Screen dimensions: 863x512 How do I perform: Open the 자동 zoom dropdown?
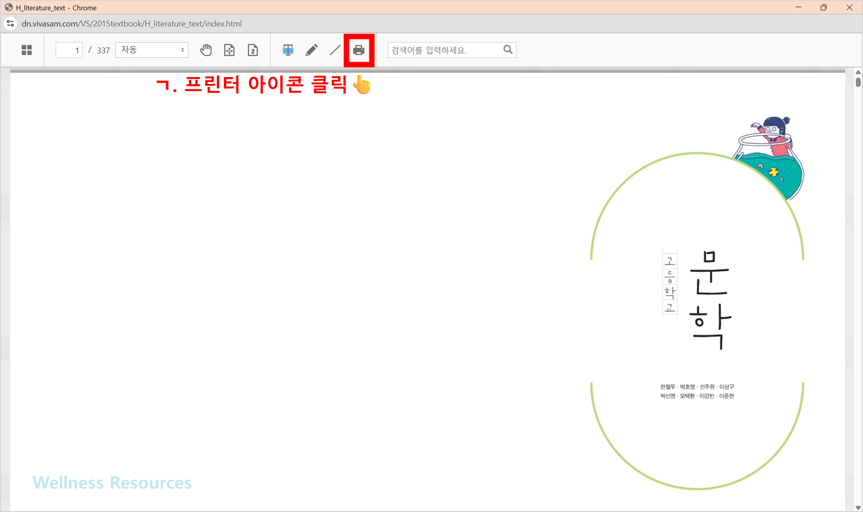click(x=152, y=50)
